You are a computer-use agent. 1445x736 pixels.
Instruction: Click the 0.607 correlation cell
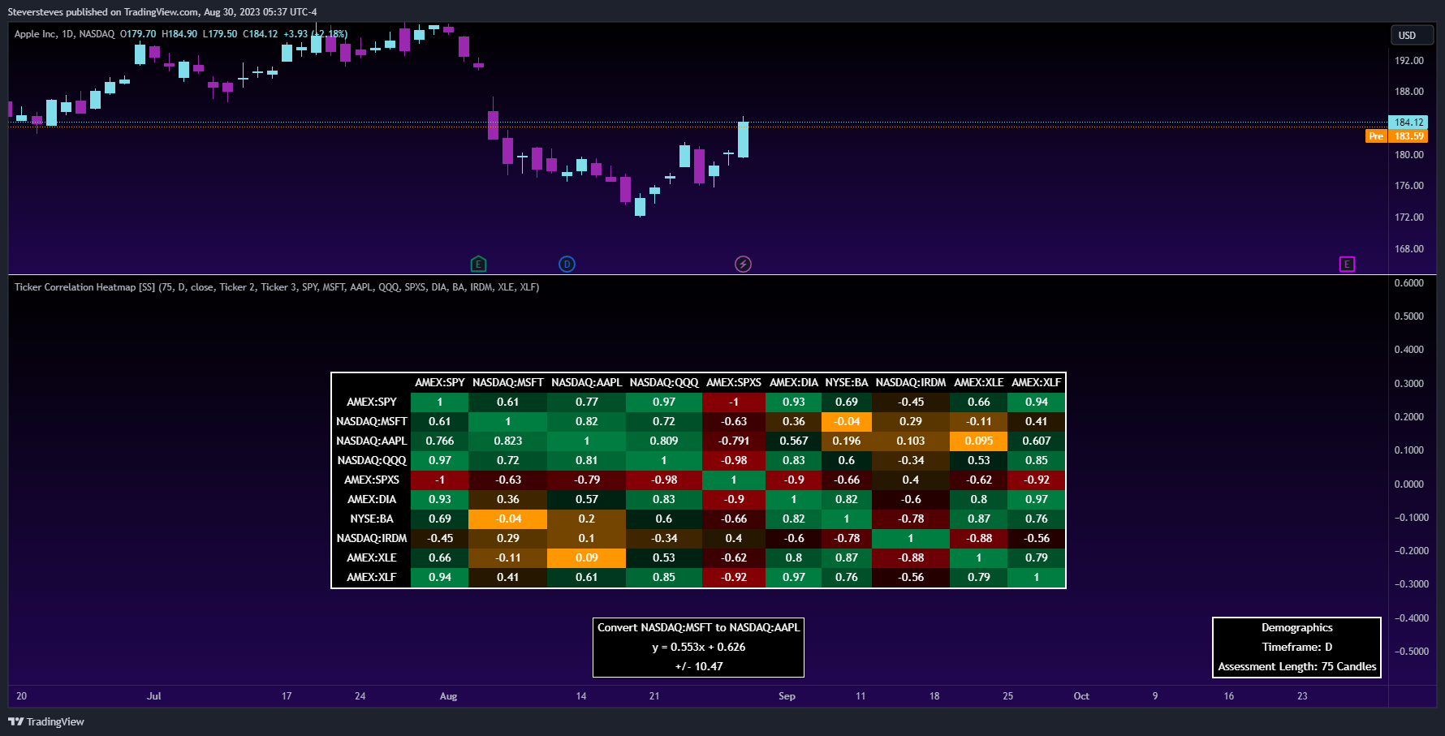tap(1037, 441)
